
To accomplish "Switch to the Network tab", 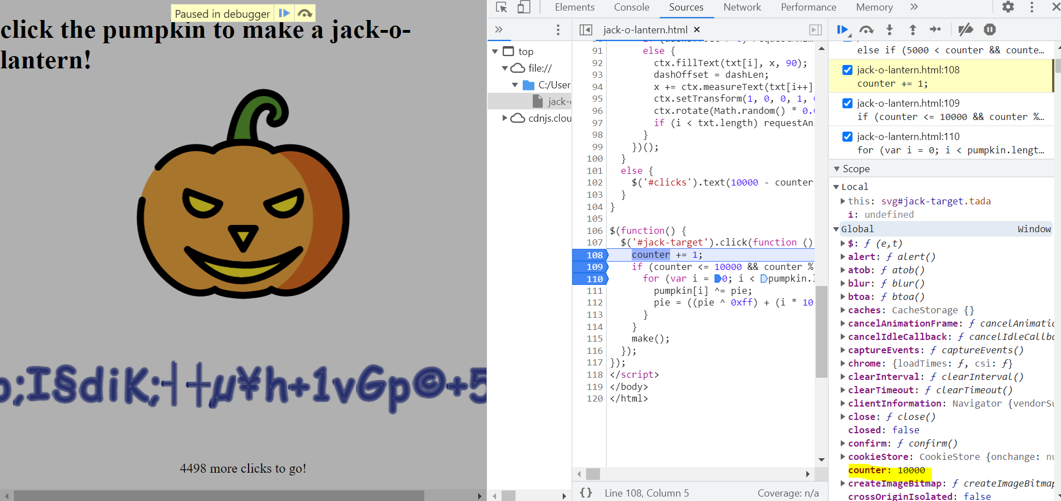I will [742, 7].
